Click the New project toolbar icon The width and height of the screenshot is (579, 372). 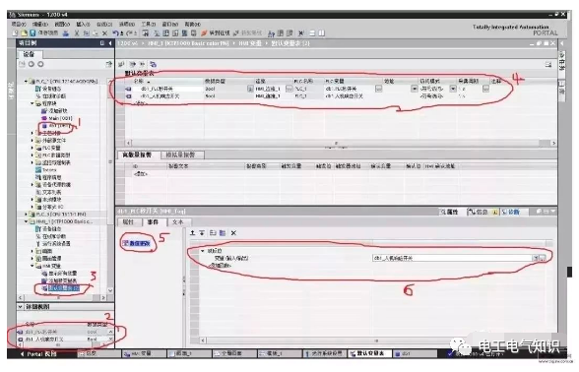(x=15, y=33)
